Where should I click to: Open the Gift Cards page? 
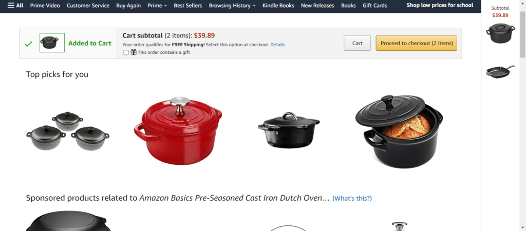click(374, 6)
